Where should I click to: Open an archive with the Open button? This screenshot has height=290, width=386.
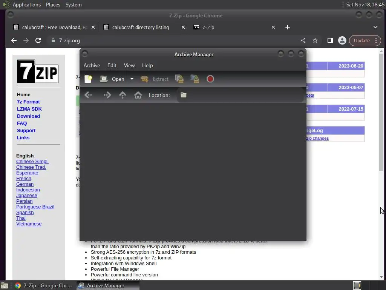(x=112, y=79)
